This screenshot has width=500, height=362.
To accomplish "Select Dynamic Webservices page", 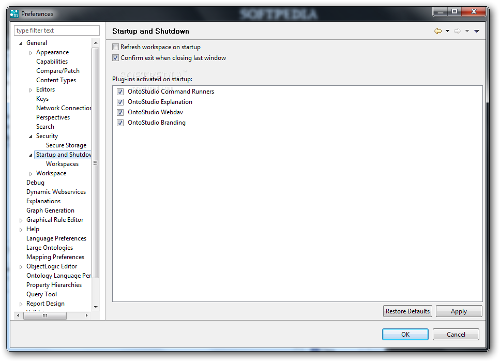I will 56,192.
